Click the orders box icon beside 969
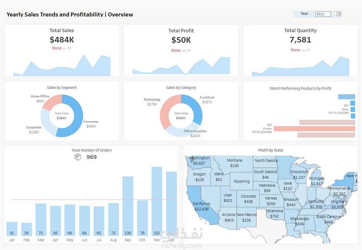This screenshot has height=250, width=362. click(78, 157)
